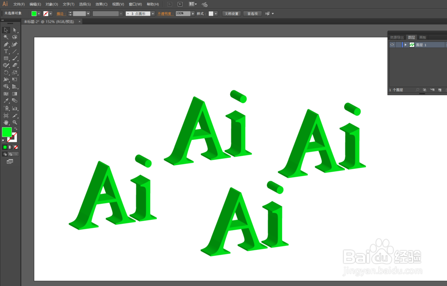Select the Free Transform tool

[15, 79]
